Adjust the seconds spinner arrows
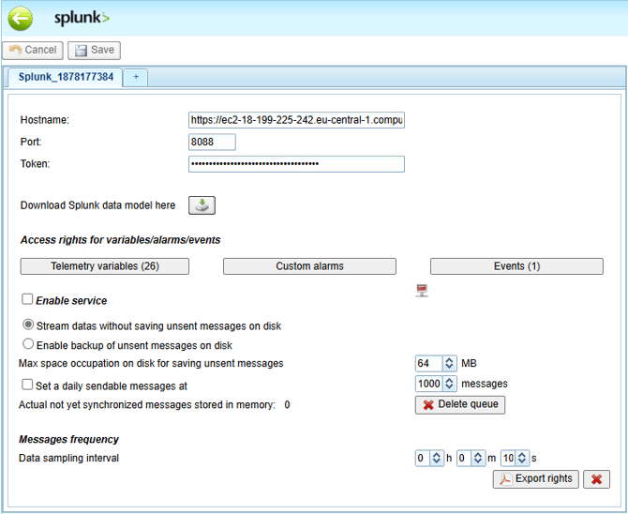628x514 pixels. tap(521, 458)
